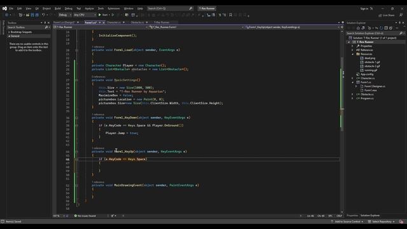Click the Undo toolbar icon
The width and height of the screenshot is (407, 229).
pyautogui.click(x=43, y=15)
